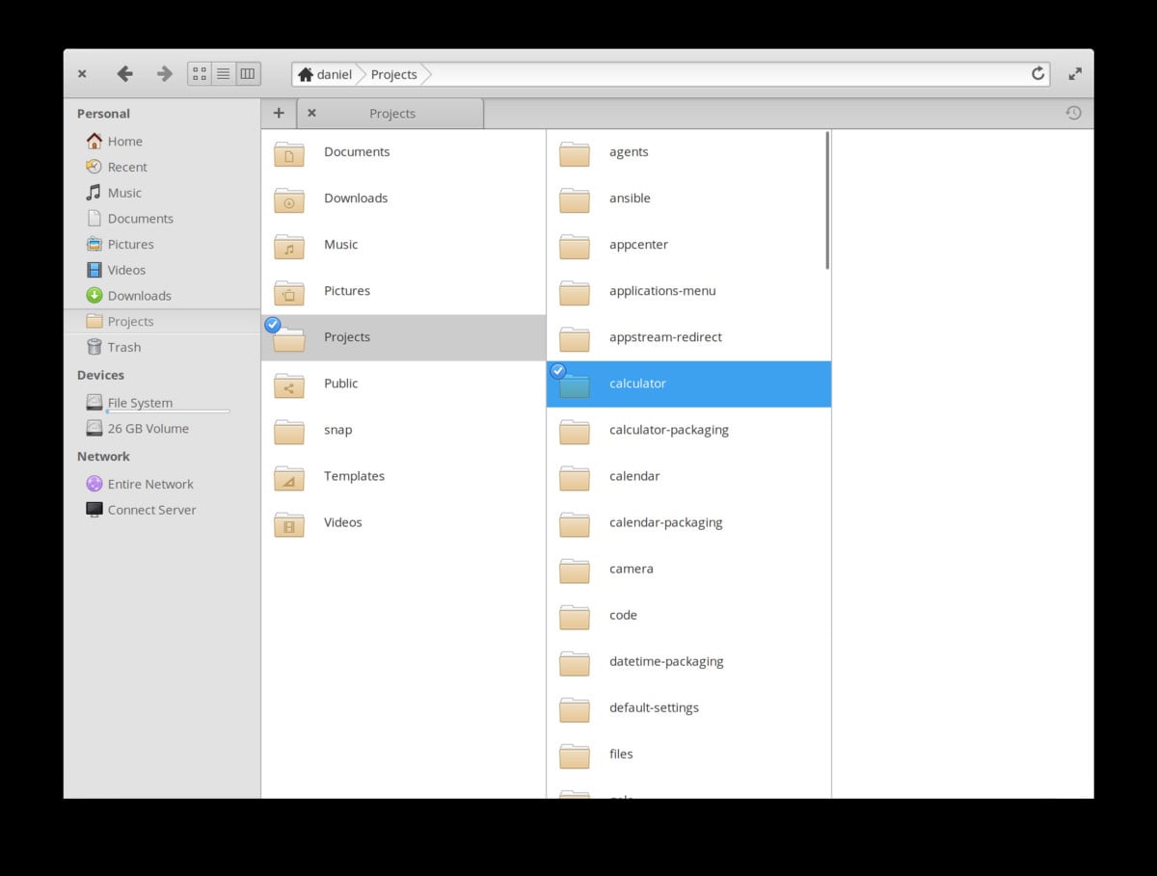Open a new tab with the plus button
The height and width of the screenshot is (876, 1157).
coord(279,113)
